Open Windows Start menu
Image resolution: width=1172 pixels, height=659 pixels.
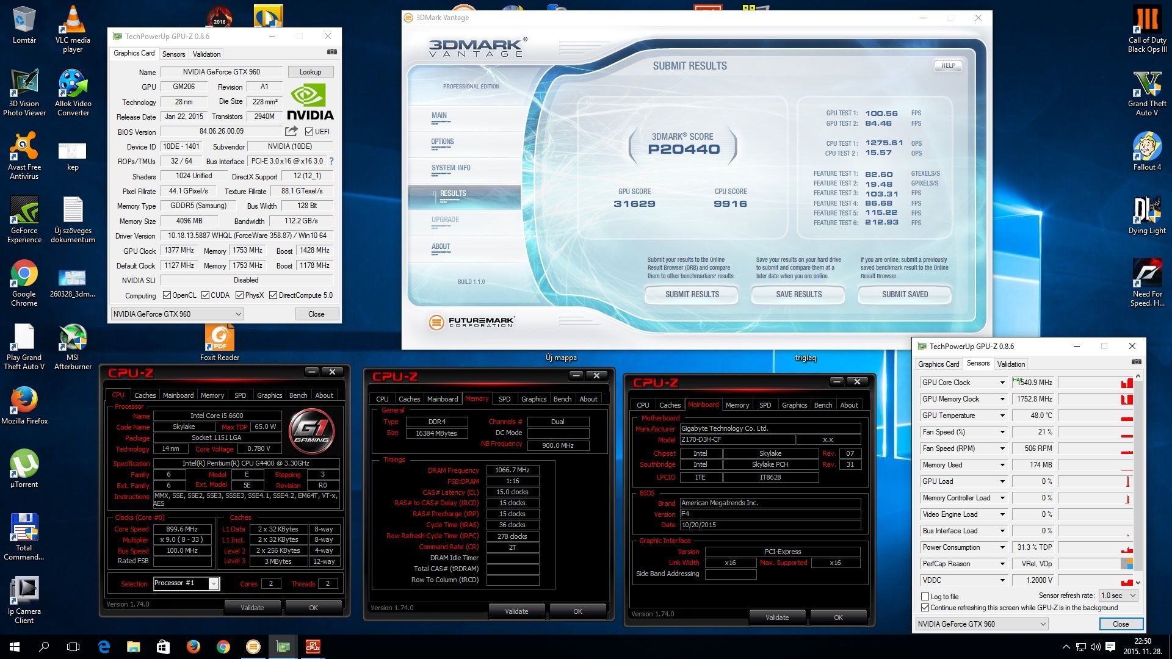pyautogui.click(x=15, y=647)
